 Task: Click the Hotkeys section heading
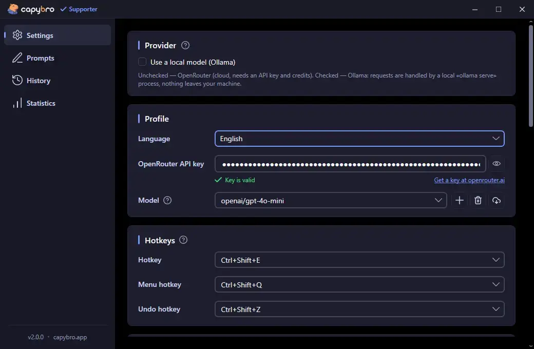[x=160, y=240]
